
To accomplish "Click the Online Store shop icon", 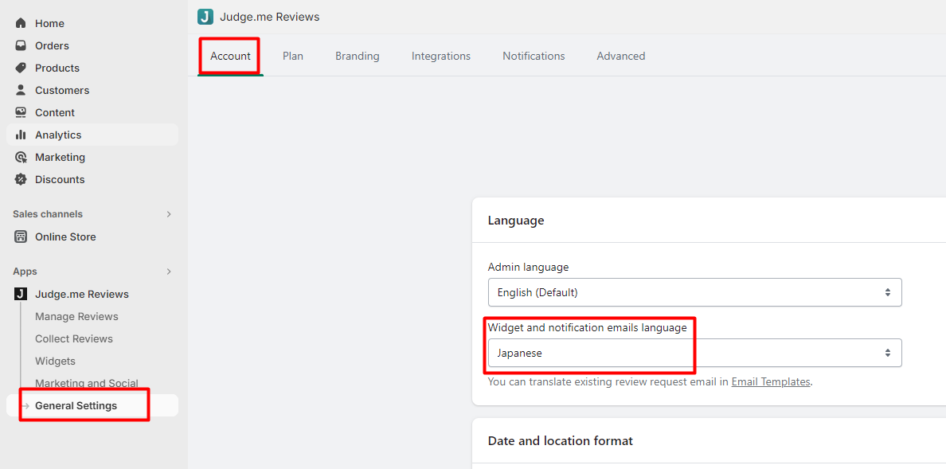I will [21, 236].
